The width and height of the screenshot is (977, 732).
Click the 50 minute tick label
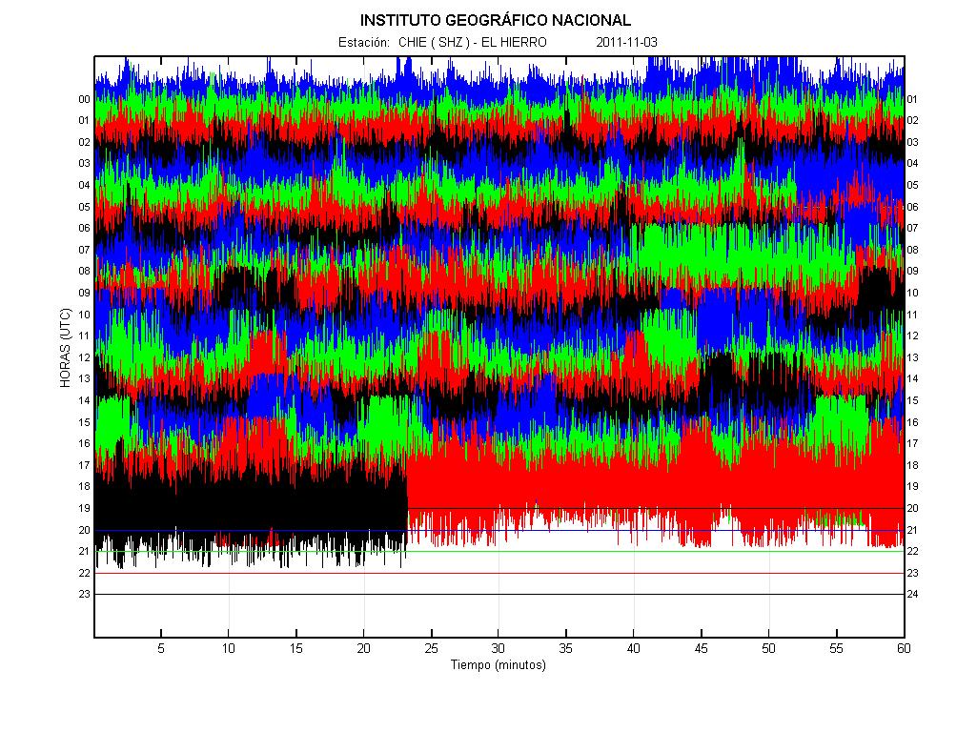click(x=768, y=648)
